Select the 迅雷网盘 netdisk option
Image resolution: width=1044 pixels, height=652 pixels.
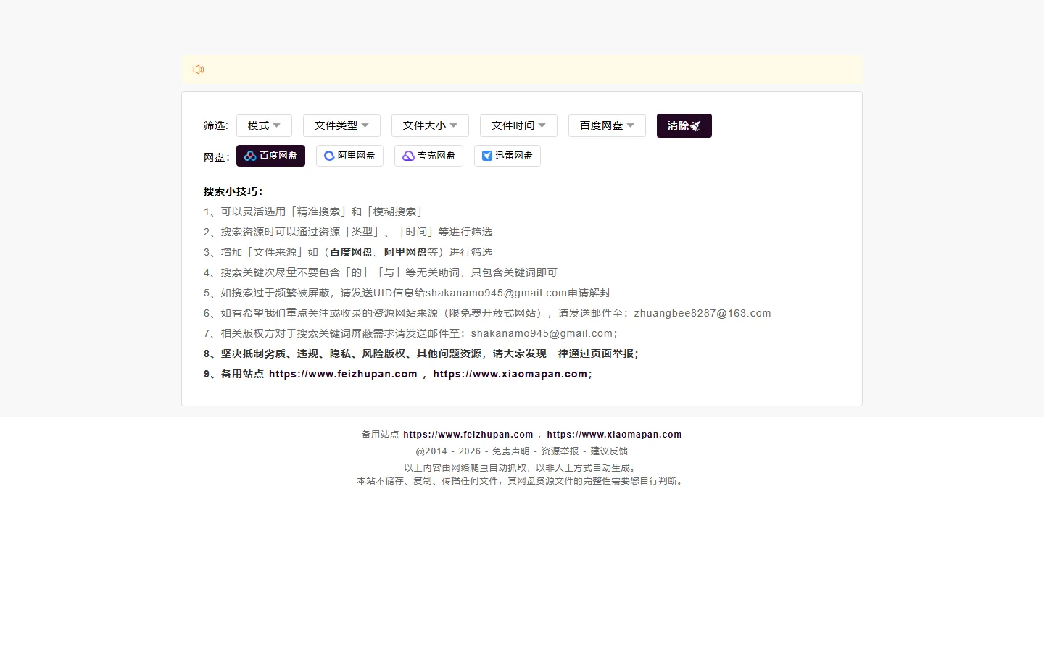(x=507, y=156)
